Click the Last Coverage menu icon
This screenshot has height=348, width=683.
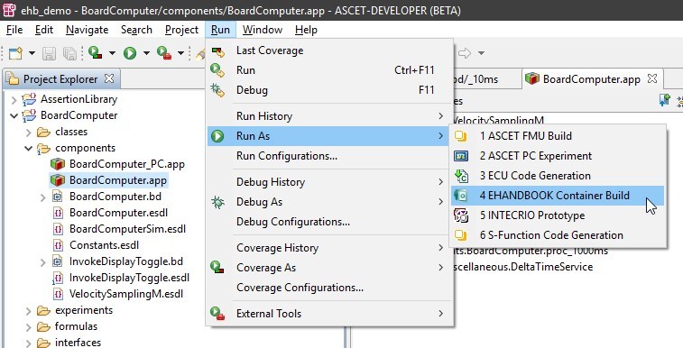pyautogui.click(x=217, y=51)
